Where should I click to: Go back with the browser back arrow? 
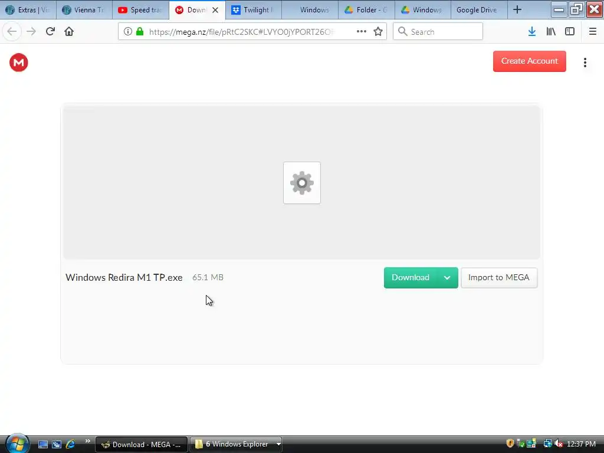[12, 32]
